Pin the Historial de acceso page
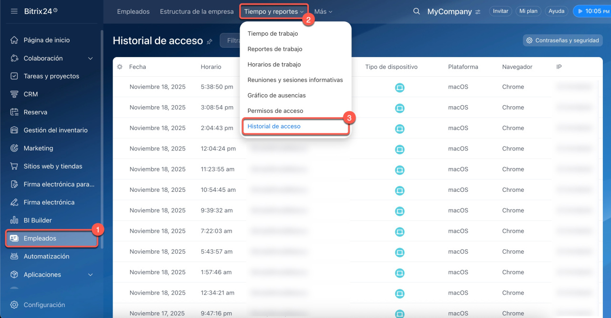This screenshot has width=611, height=318. 210,41
